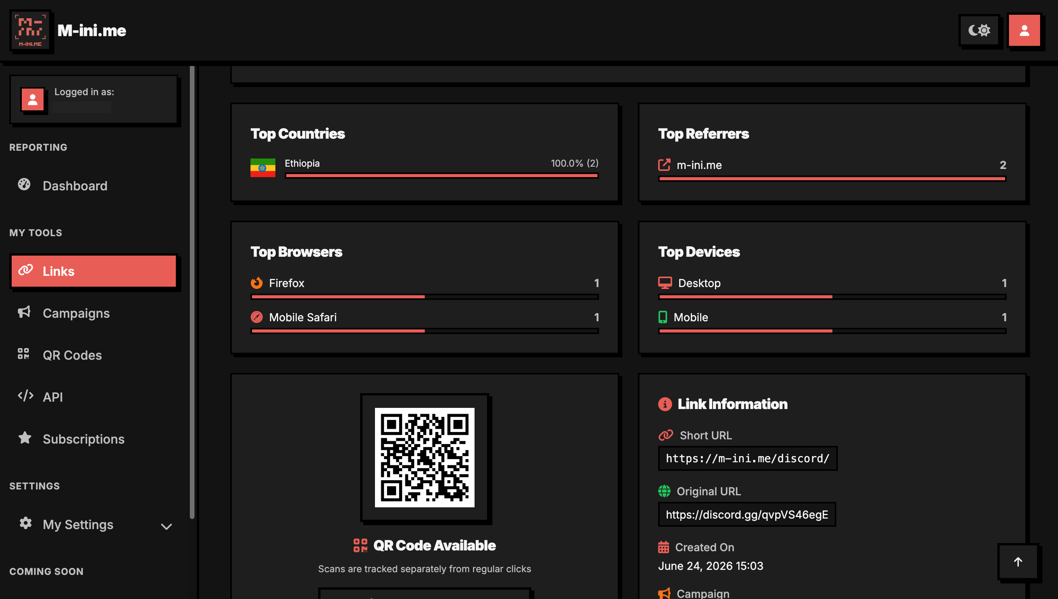Viewport: 1058px width, 599px height.
Task: Open the m-ini.me referrer link
Action: 699,165
